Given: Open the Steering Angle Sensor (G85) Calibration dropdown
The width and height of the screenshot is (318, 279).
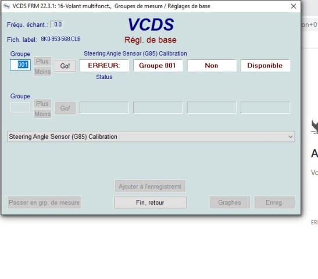Looking at the screenshot, I should pyautogui.click(x=151, y=137).
